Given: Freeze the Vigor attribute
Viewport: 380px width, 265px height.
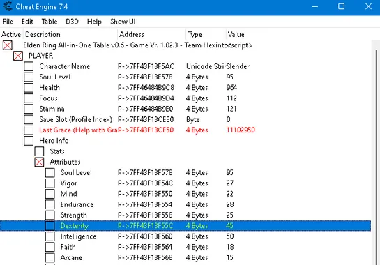Looking at the screenshot, I should pyautogui.click(x=50, y=183).
